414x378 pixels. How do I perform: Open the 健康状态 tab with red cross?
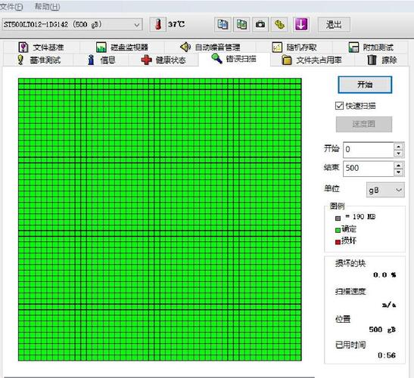[x=163, y=60]
